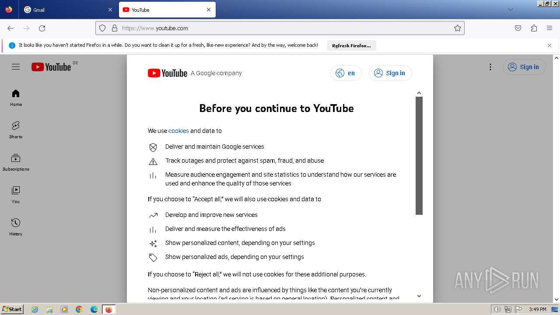Launch media player from taskbar
The width and height of the screenshot is (560, 315).
pos(64,309)
